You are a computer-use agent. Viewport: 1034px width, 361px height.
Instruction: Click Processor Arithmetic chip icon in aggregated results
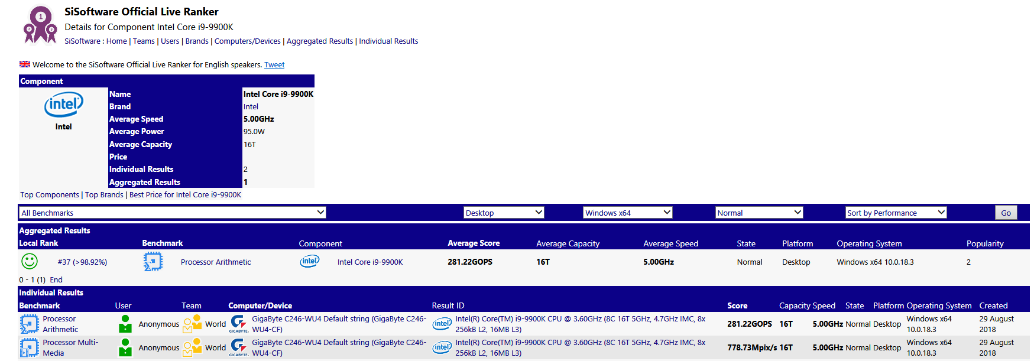coord(153,261)
